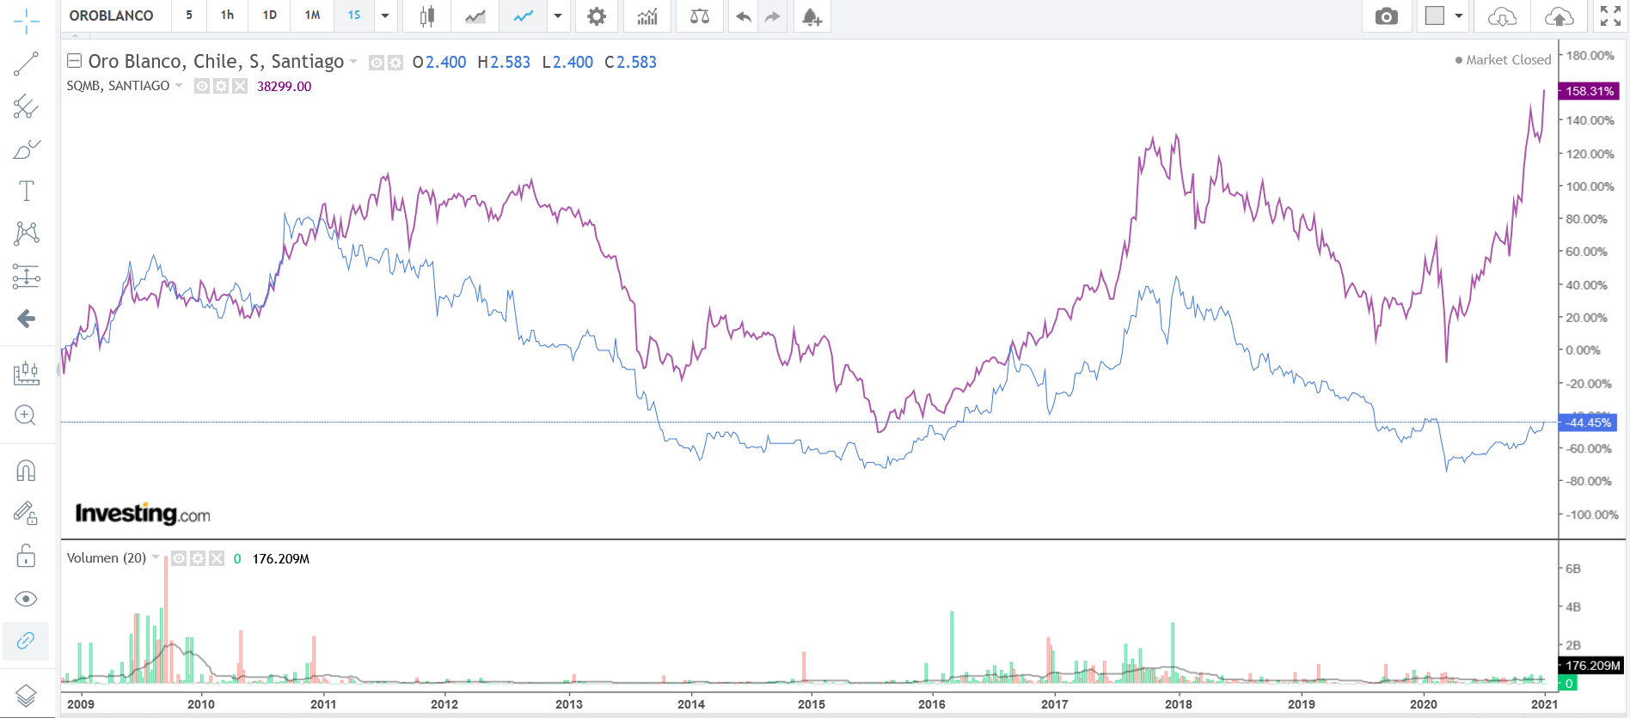The image size is (1630, 718).
Task: Click the OROBLANCO symbol search field
Action: pyautogui.click(x=112, y=15)
